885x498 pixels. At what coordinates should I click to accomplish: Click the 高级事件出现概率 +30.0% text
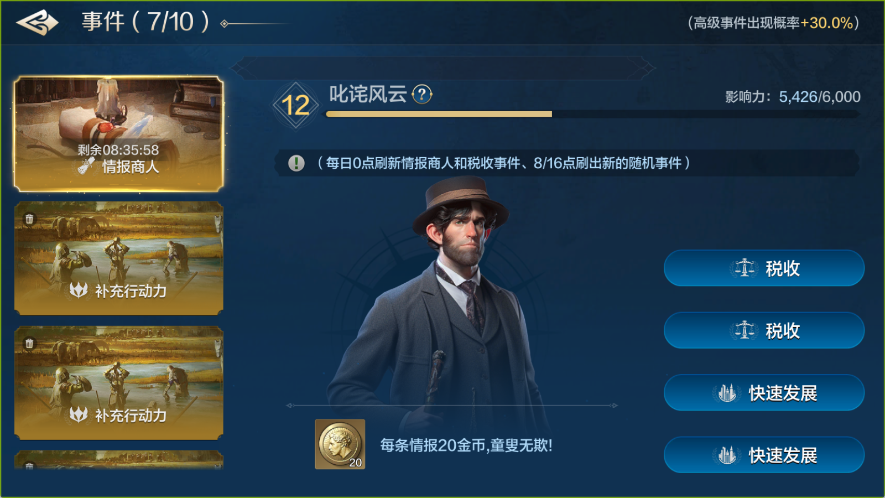[773, 23]
